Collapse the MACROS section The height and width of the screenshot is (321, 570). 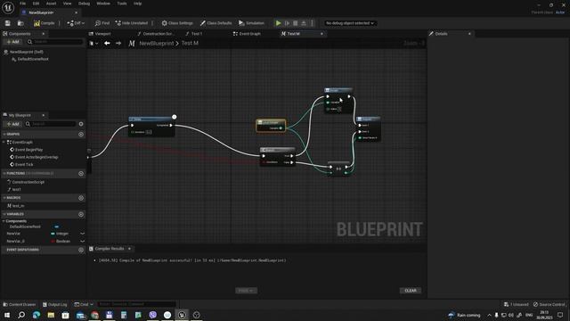coord(4,198)
